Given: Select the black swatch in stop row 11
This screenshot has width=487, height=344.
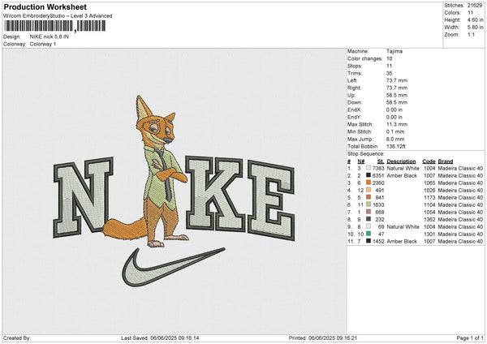Looking at the screenshot, I should point(368,241).
